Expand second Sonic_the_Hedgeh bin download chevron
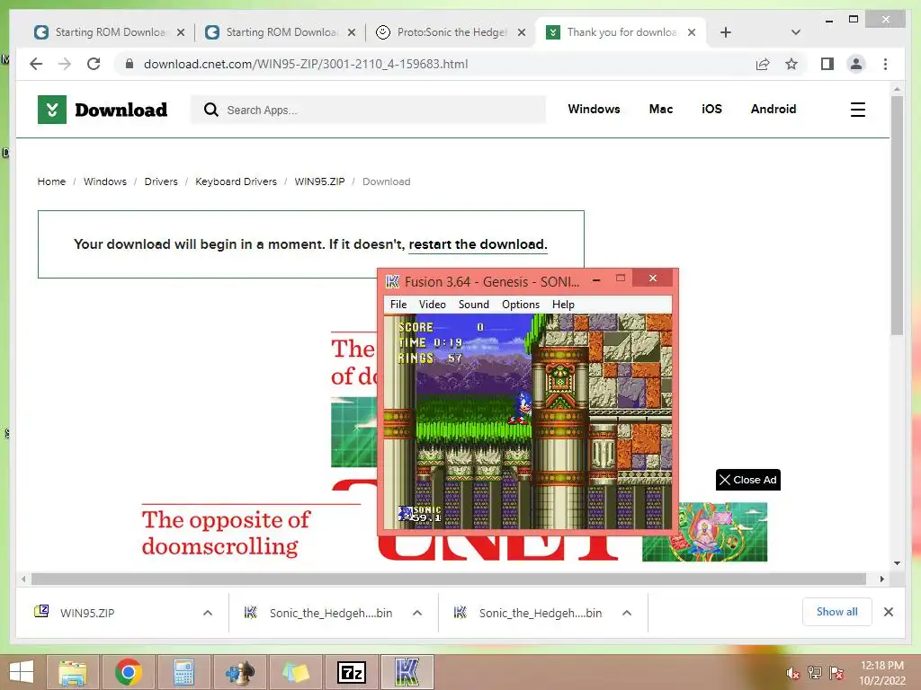 point(627,613)
